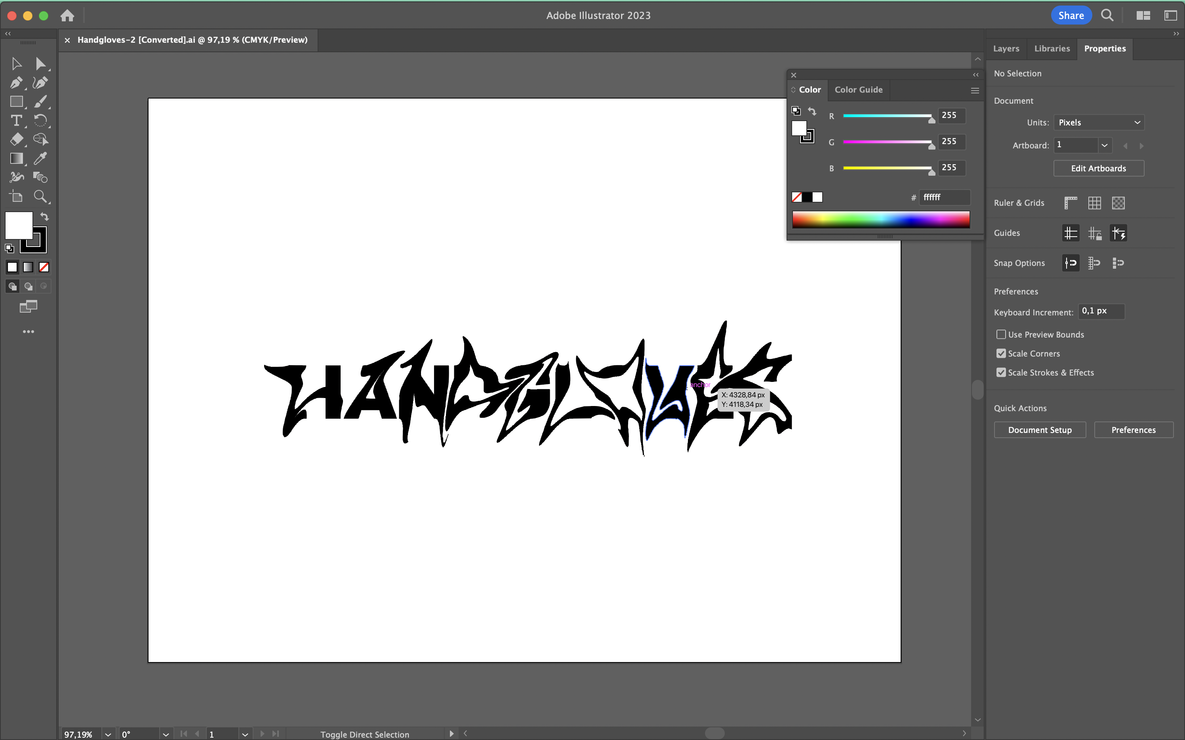Select the Pen tool
The image size is (1185, 740).
click(x=16, y=83)
